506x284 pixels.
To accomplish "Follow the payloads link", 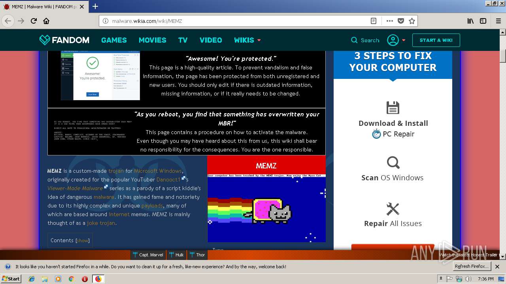I will 152,206.
